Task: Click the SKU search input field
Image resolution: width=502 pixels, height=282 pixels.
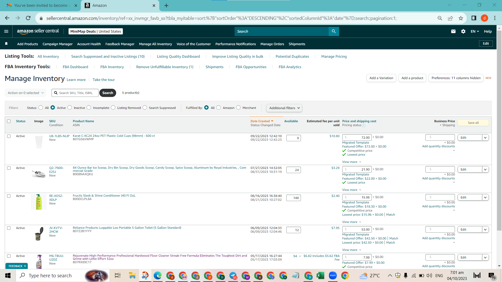Action: 75,93
